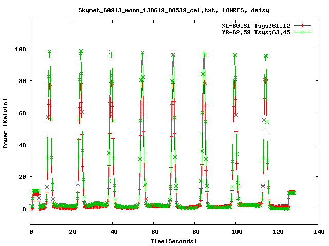Select the YR-62.59 Tsys:63.45 legend entry
Image resolution: width=329 pixels, height=246 pixels.
[x=256, y=32]
